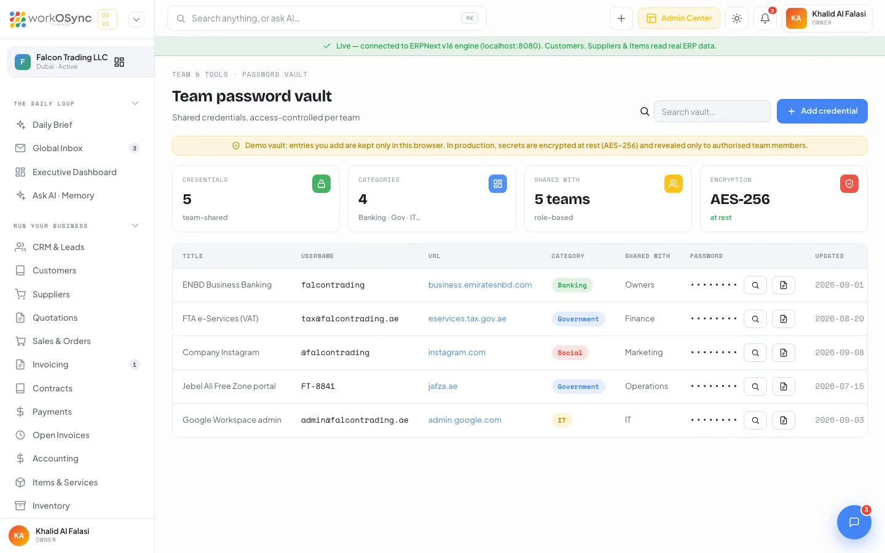Copy password for ENBD Business Banking

784,285
